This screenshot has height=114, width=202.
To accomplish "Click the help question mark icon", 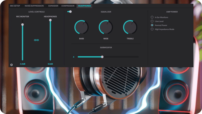I will [11, 65].
